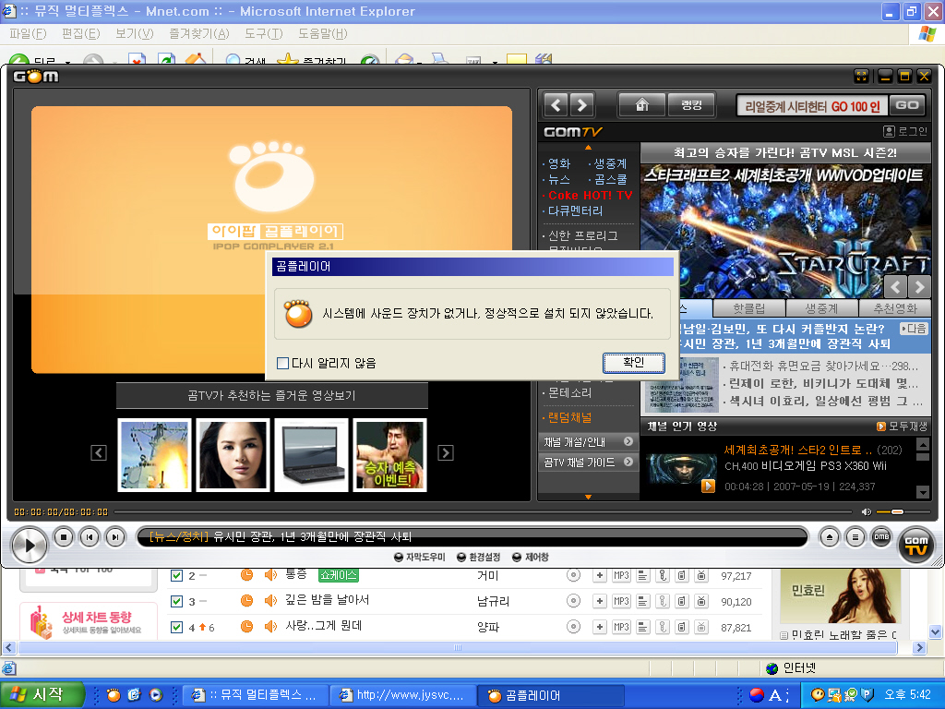The width and height of the screenshot is (945, 709).
Task: Click the DMB round button
Action: pos(881,536)
